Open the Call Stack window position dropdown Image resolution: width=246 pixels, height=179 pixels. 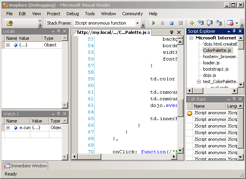tap(229, 99)
